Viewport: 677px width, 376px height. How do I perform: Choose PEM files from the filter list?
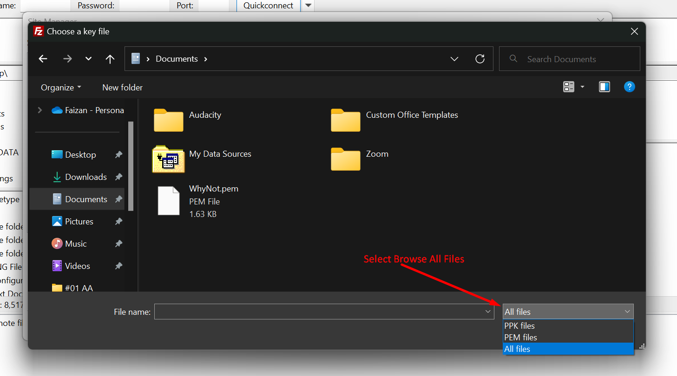pyautogui.click(x=568, y=337)
